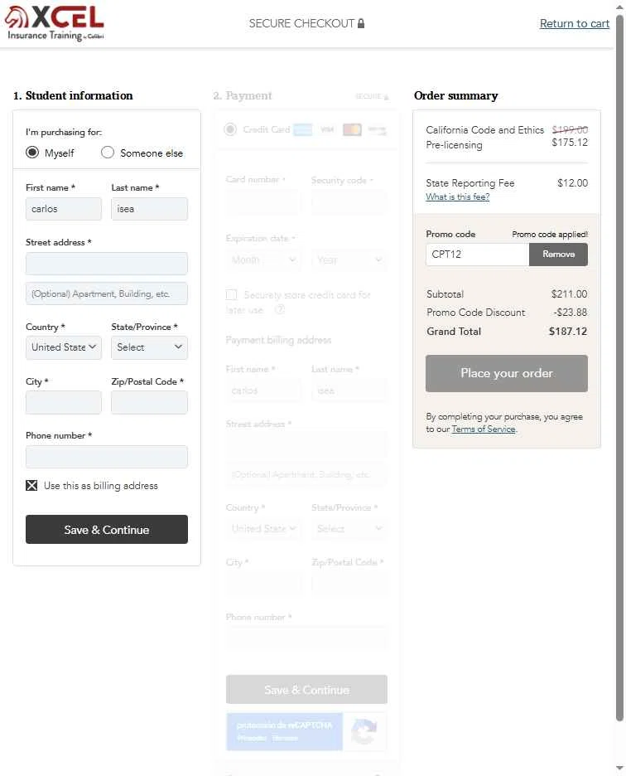The image size is (626, 776).
Task: Click the XCEL Insurance Training logo
Action: (55, 23)
